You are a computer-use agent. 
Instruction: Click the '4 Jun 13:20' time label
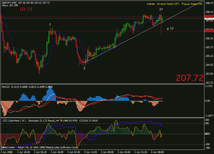click(90, 152)
